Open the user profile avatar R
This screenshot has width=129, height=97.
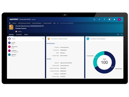coord(119,19)
